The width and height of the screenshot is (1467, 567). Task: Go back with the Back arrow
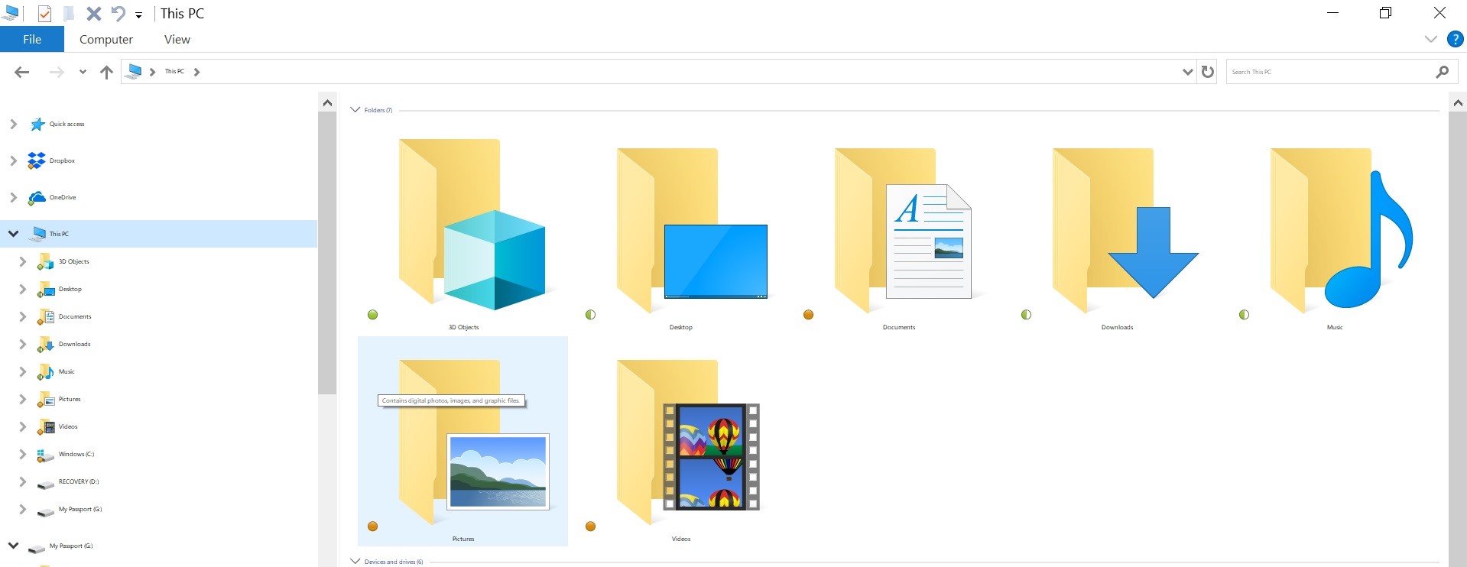pyautogui.click(x=22, y=72)
